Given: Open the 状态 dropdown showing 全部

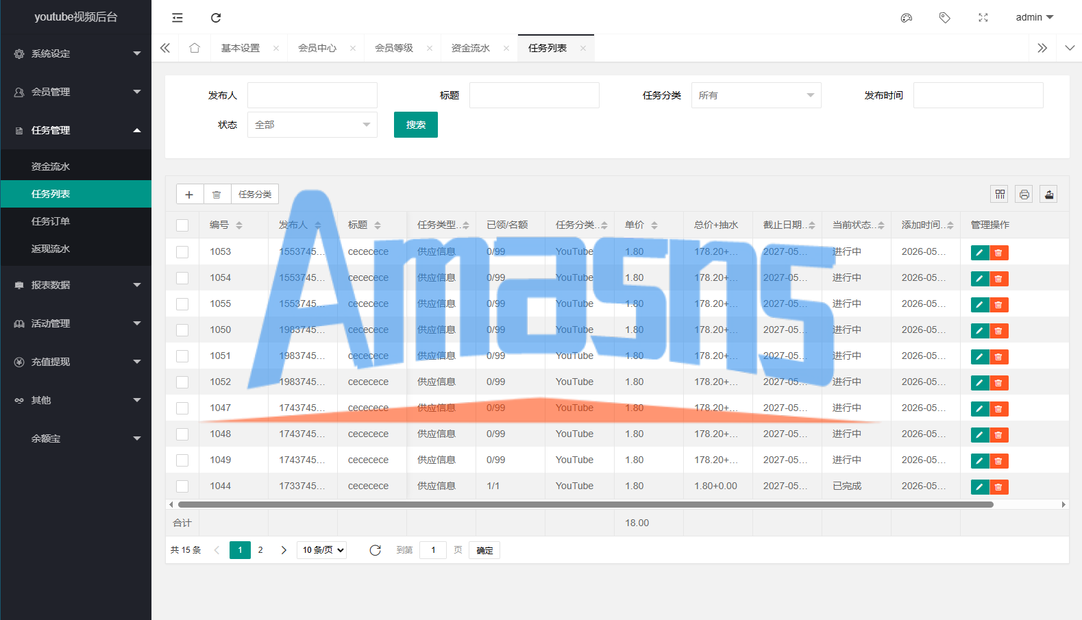Looking at the screenshot, I should [312, 125].
